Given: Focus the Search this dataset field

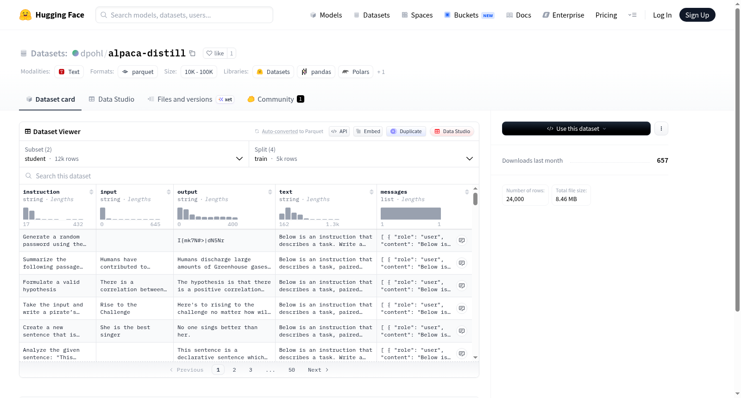Looking at the screenshot, I should pyautogui.click(x=249, y=176).
